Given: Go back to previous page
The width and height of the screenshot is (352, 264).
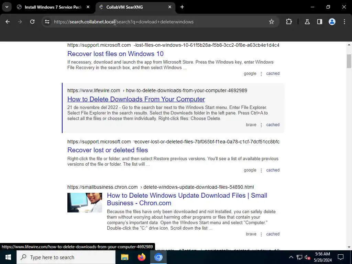Looking at the screenshot, I should 8,22.
